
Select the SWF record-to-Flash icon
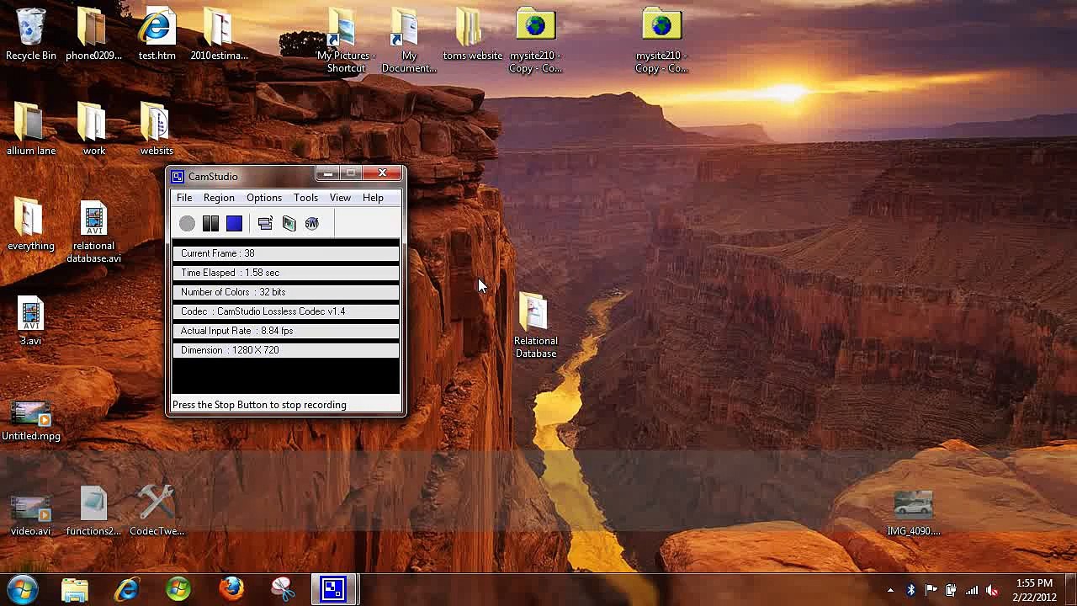312,223
